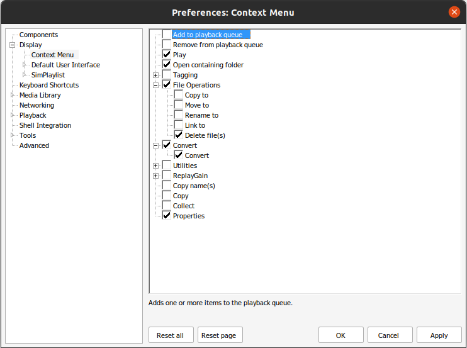Collapse the Display section in sidebar
The width and height of the screenshot is (467, 348).
[12, 45]
